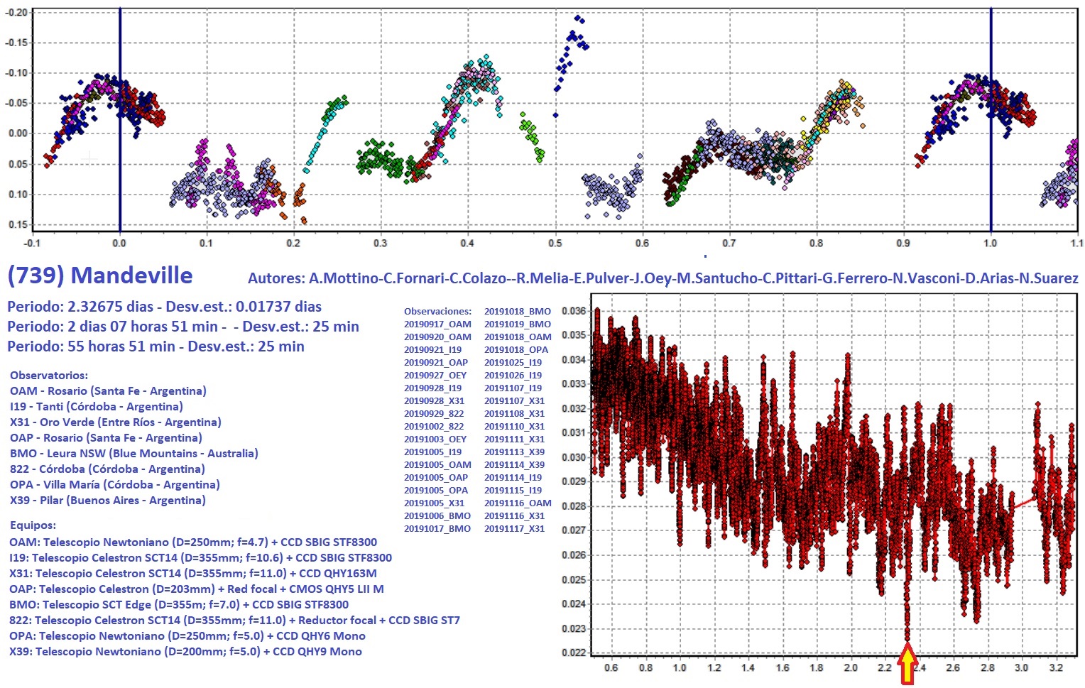Screen dimensions: 1085x688
Task: Click observation entry "20190917_OAM"
Action: click(x=437, y=324)
